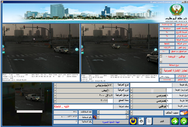Click the original image view button
Screen dimensions: 188x127
(111, 122)
